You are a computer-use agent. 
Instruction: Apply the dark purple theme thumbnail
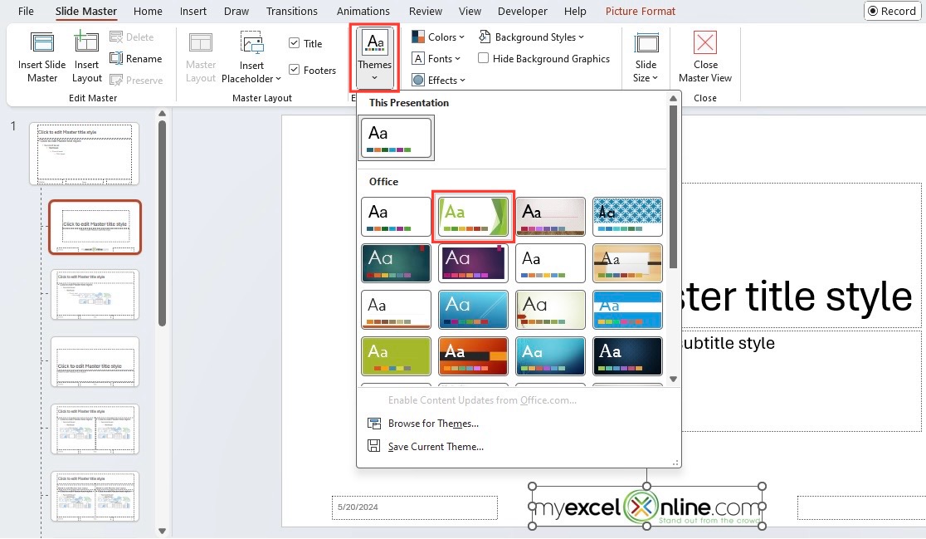tap(473, 263)
